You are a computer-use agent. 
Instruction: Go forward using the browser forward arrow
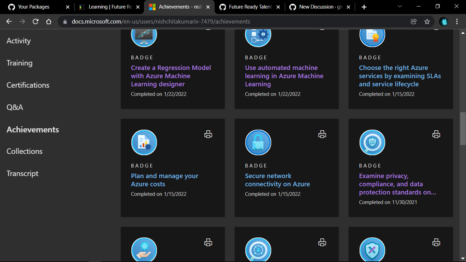[22, 21]
